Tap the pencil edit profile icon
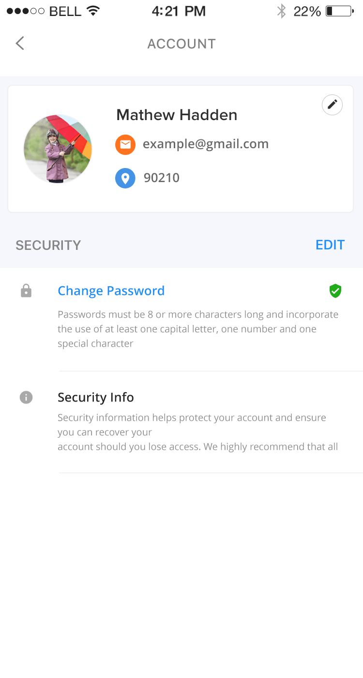The image size is (363, 678). click(x=333, y=105)
